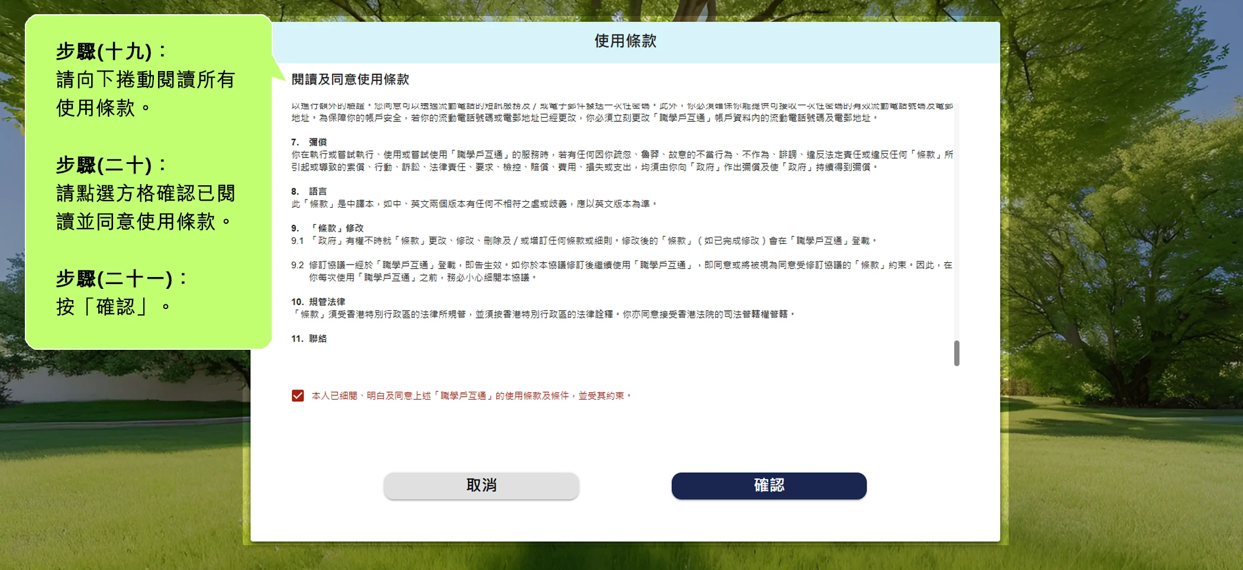The height and width of the screenshot is (570, 1243).
Task: Click the 使用條款 dialog title bar
Action: [x=625, y=41]
